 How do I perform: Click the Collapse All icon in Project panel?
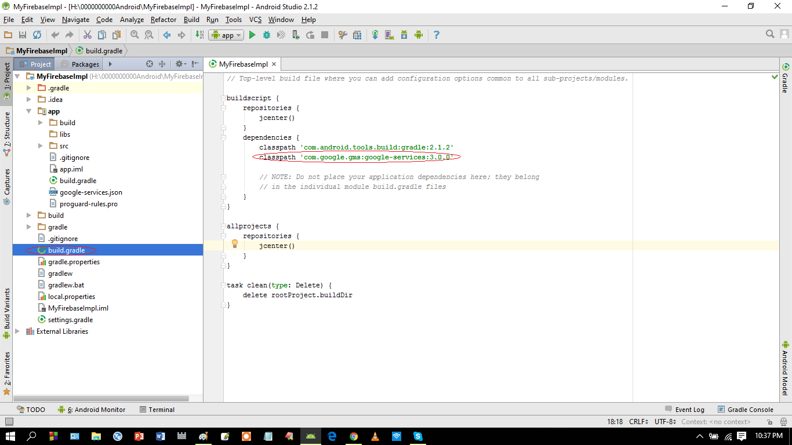162,64
